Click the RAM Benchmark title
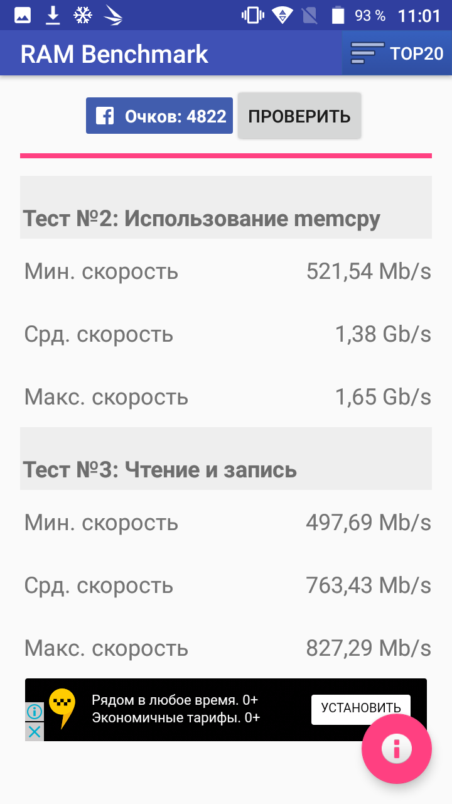The image size is (452, 804). (x=114, y=54)
